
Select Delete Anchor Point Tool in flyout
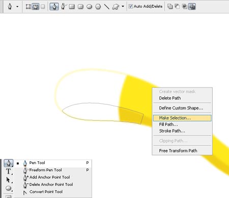tap(53, 184)
